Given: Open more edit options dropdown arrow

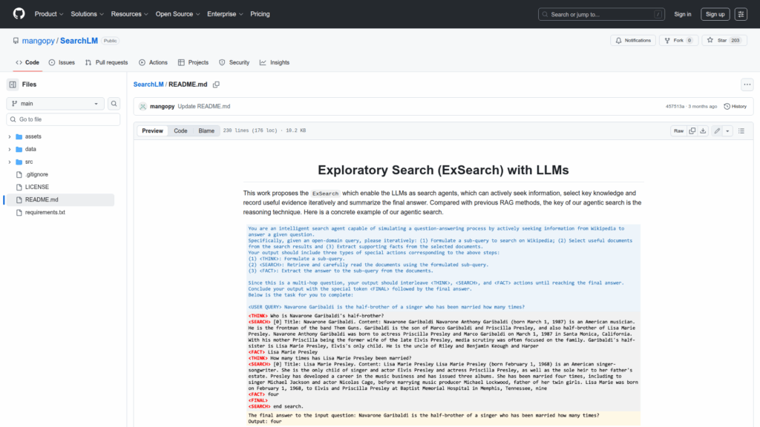Looking at the screenshot, I should pos(727,131).
